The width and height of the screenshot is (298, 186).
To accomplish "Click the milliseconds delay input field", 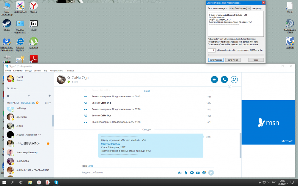I will point(212,50).
